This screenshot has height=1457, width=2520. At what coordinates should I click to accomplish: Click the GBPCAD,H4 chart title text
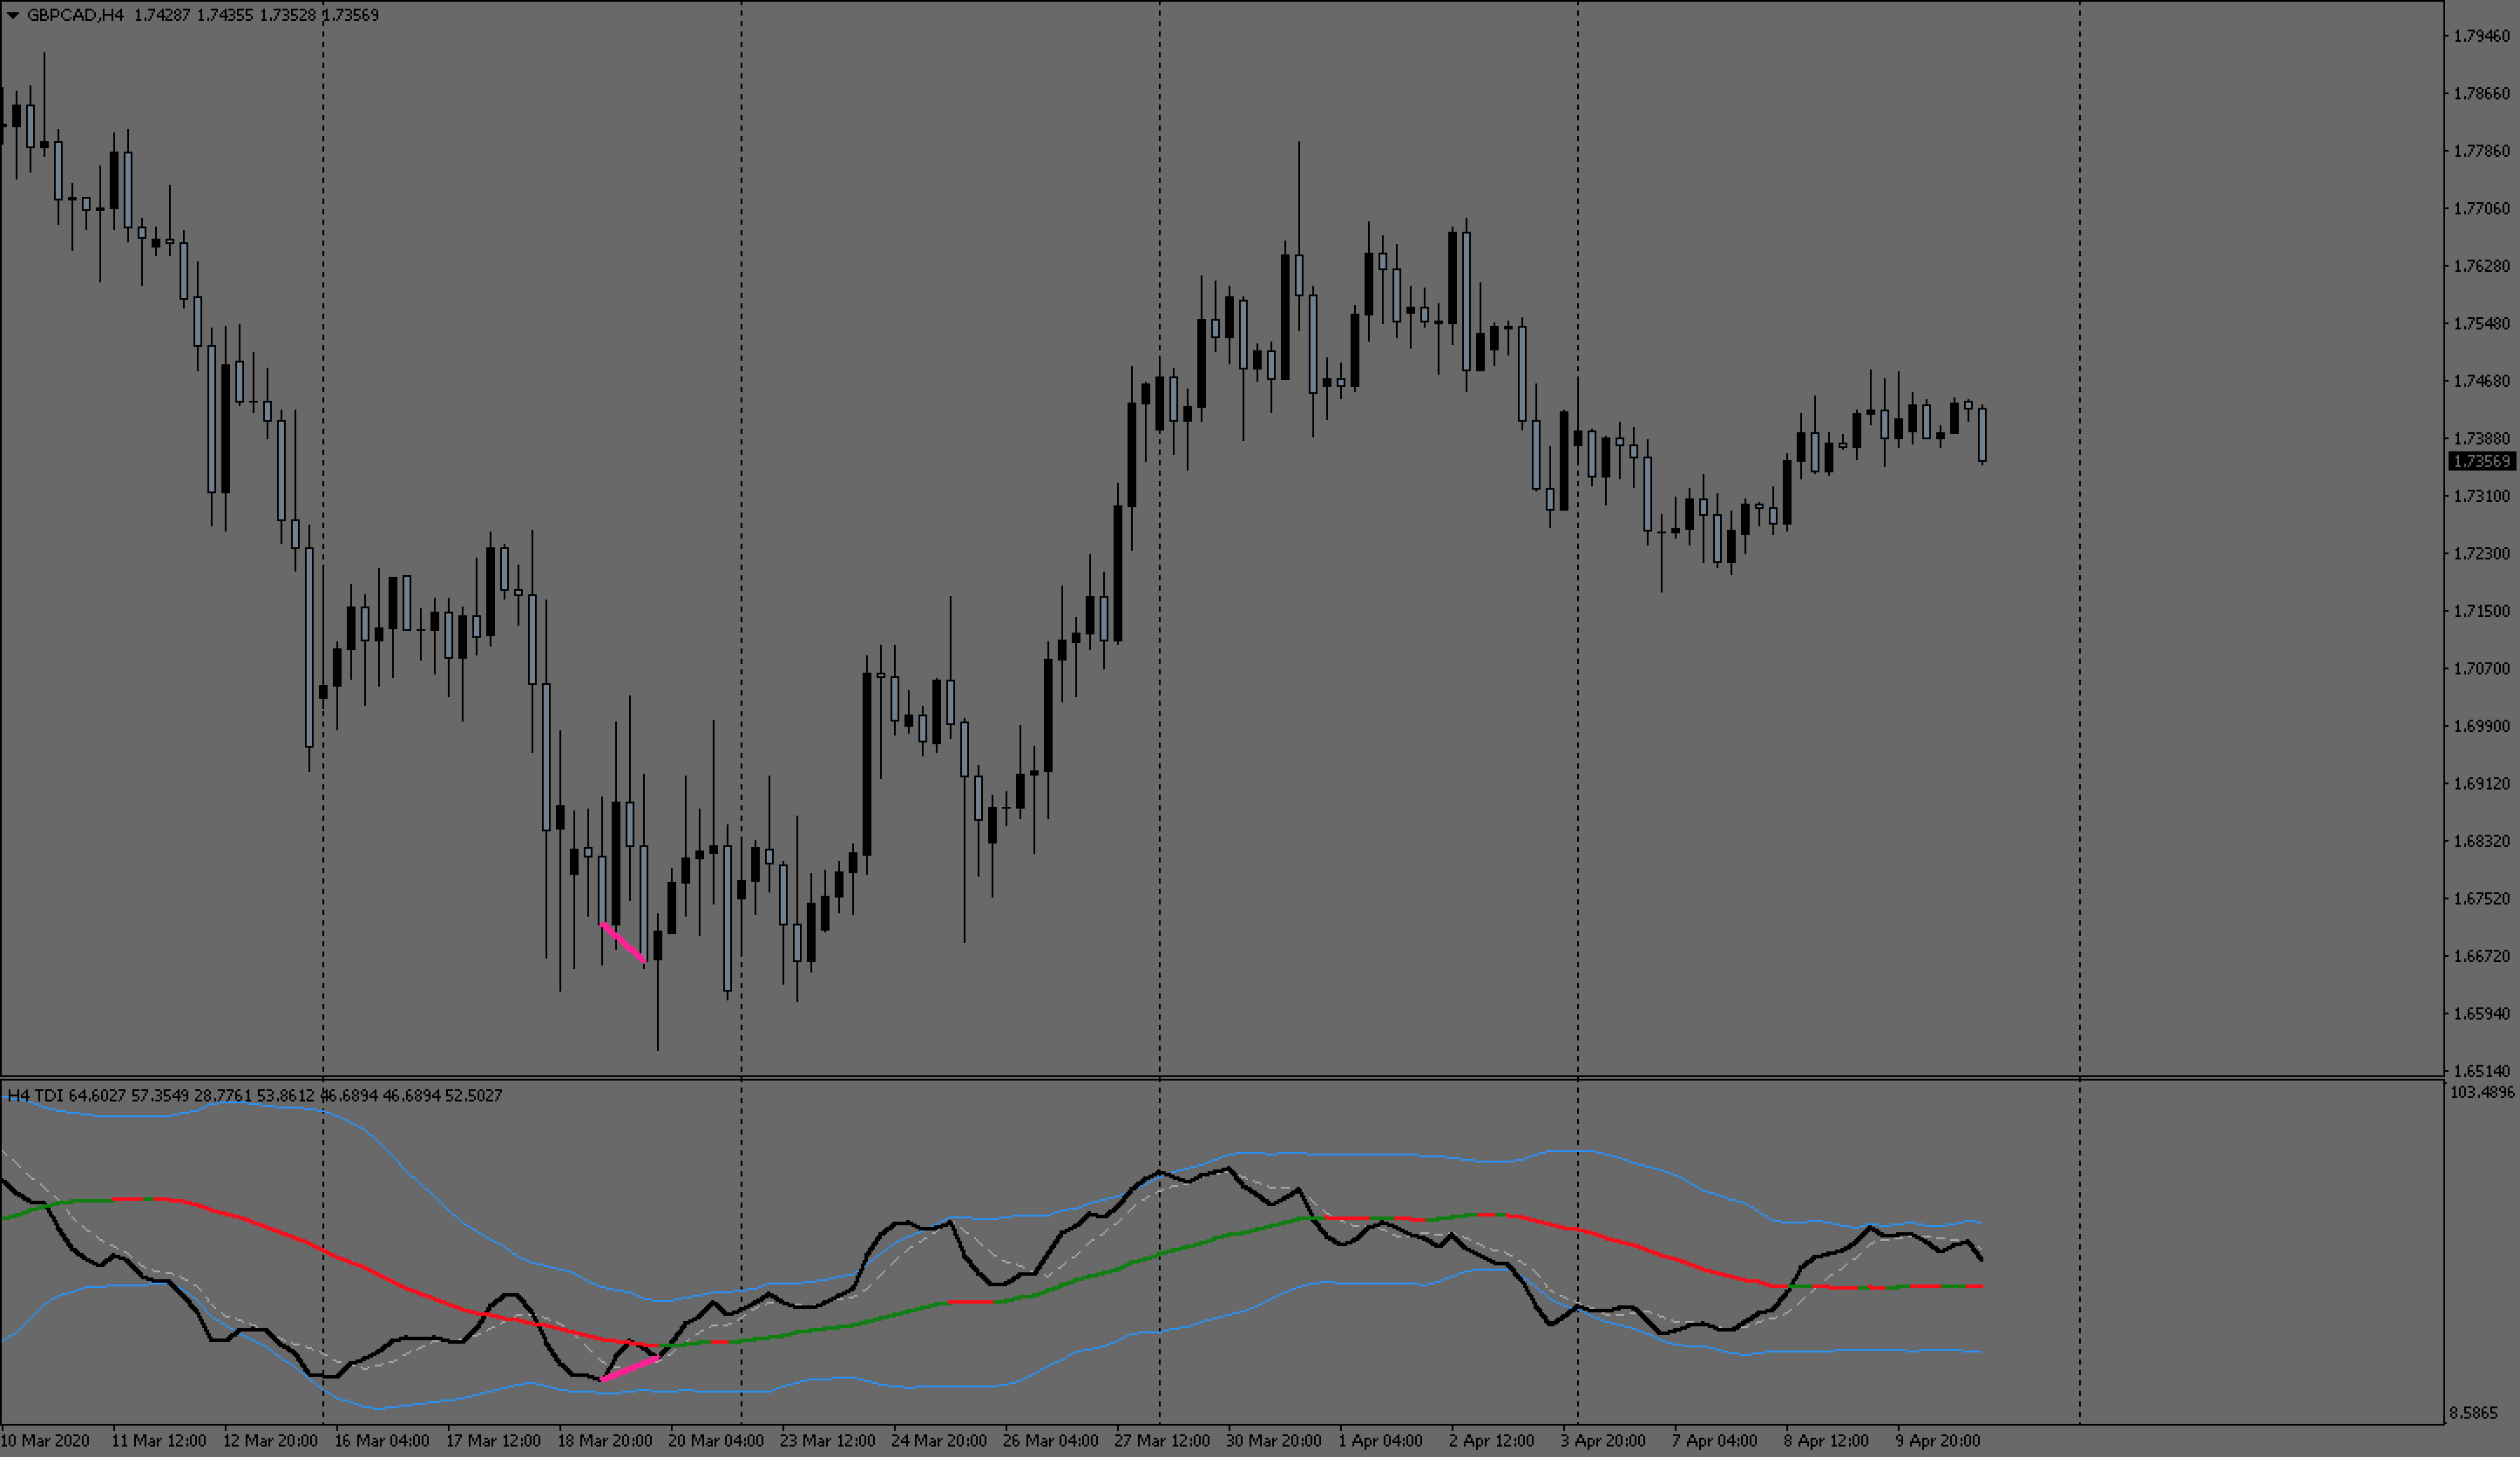tap(75, 15)
